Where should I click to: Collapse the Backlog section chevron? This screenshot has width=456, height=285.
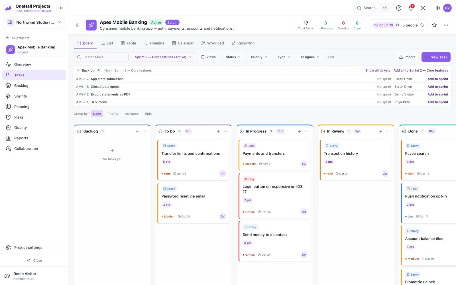pos(78,70)
